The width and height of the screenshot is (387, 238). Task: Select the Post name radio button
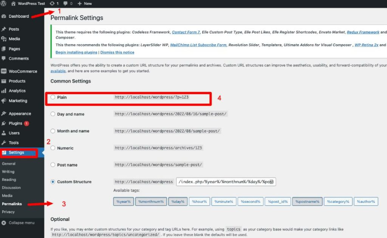(53, 165)
